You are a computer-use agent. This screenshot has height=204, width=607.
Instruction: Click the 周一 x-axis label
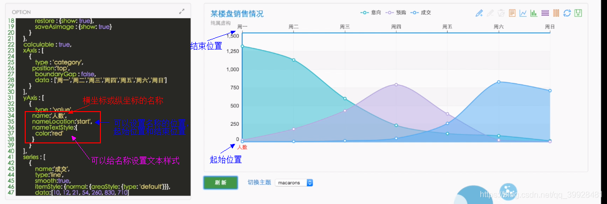tap(243, 26)
